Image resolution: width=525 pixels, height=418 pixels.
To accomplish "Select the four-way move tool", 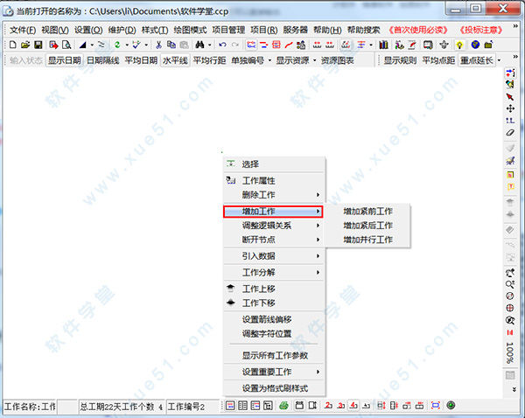I will click(x=510, y=108).
